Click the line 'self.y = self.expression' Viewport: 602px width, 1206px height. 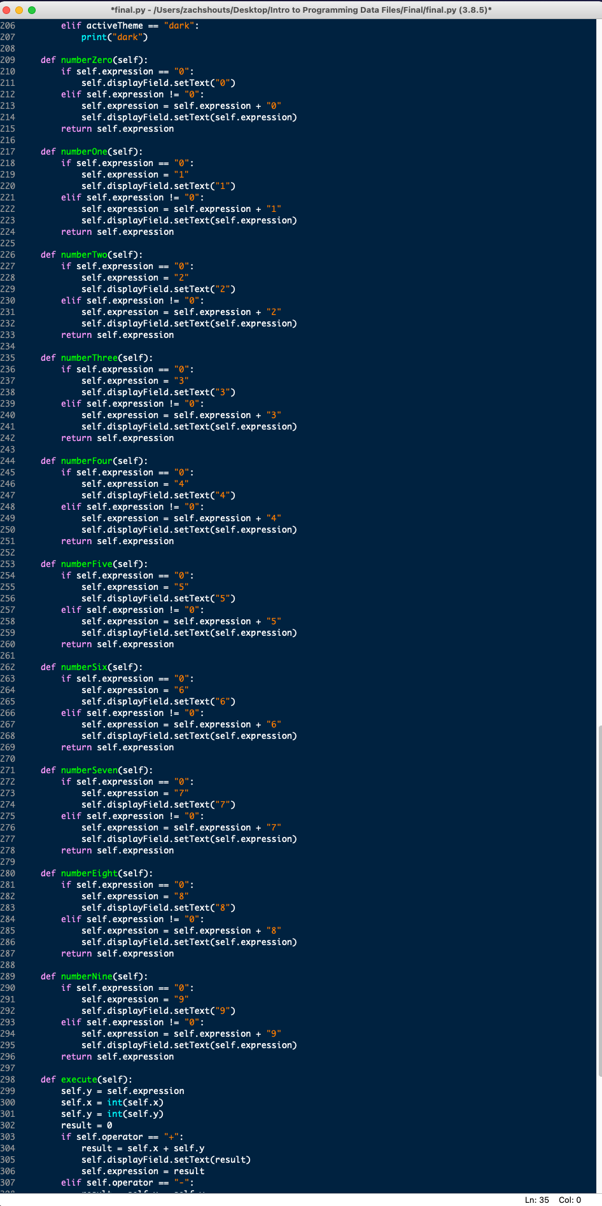pos(123,1091)
